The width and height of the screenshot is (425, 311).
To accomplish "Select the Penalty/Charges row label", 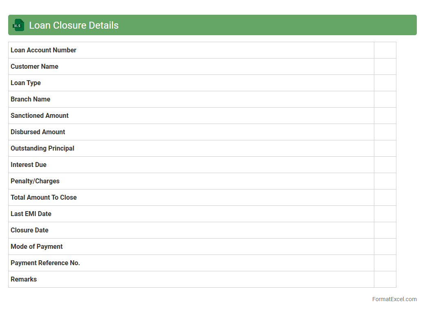I will [35, 181].
